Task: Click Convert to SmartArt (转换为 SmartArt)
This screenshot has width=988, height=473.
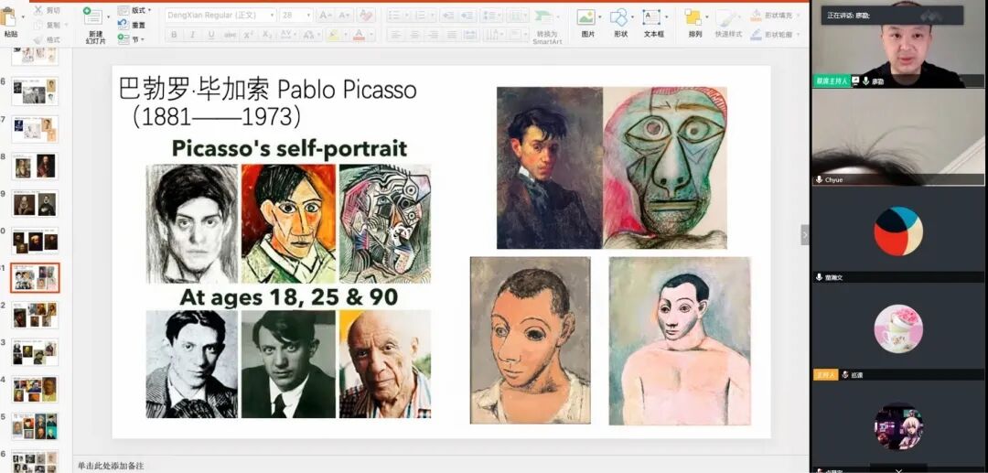Action: pyautogui.click(x=547, y=26)
